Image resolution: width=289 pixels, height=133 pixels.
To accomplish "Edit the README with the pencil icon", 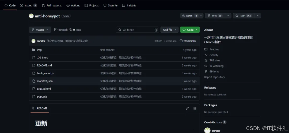I will click(x=187, y=108).
